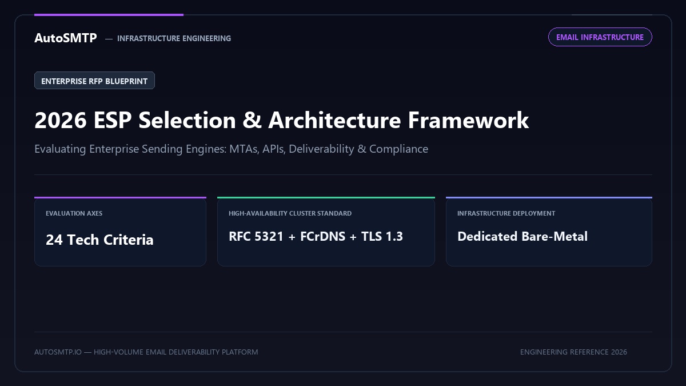The height and width of the screenshot is (386, 686).
Task: Click the EMAIL INFRASTRUCTURE pill badge
Action: [x=600, y=37]
